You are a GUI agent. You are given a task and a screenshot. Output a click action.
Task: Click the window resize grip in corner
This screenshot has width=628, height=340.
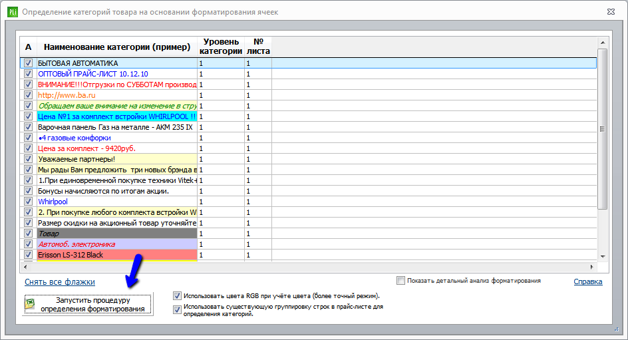pos(617,329)
